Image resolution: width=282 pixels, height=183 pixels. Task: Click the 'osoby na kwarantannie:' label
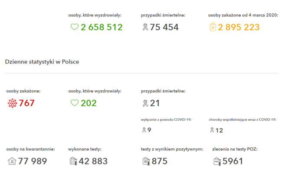coord(30,149)
